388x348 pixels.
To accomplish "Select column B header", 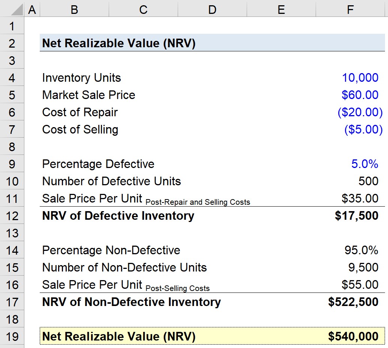I will click(74, 10).
